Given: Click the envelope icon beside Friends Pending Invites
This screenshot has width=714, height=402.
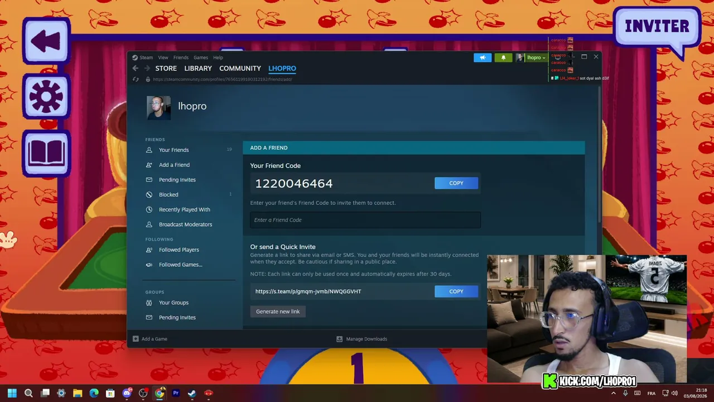Looking at the screenshot, I should point(149,180).
